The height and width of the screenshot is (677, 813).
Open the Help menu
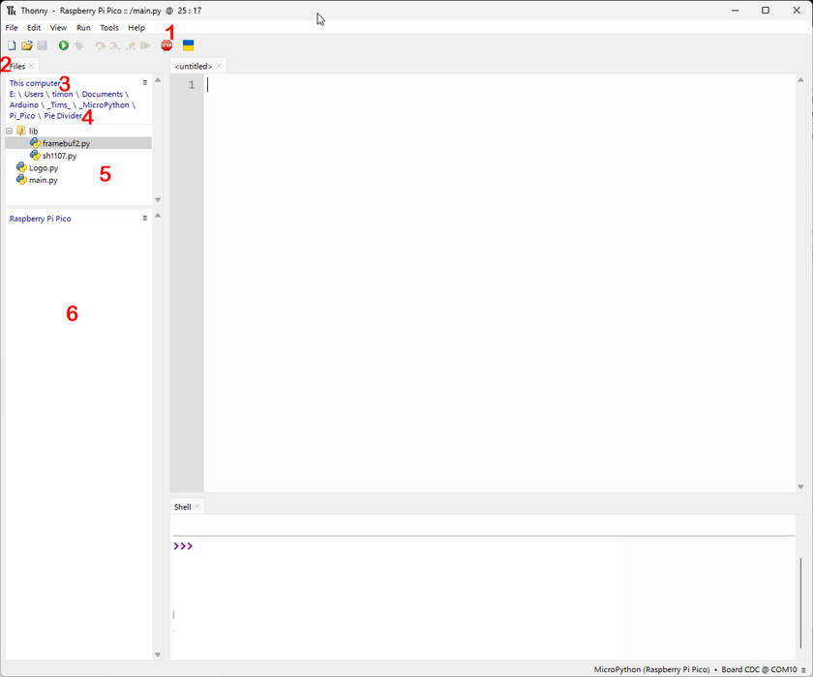(136, 28)
